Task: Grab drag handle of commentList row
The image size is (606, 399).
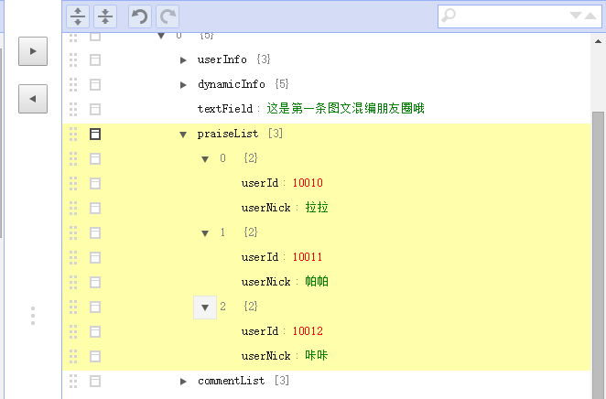Action: tap(73, 382)
